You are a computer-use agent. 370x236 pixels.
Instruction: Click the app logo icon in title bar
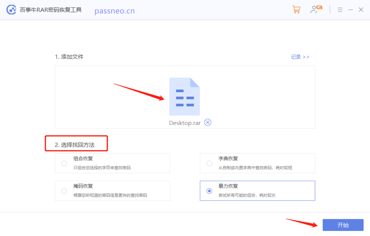[11, 10]
